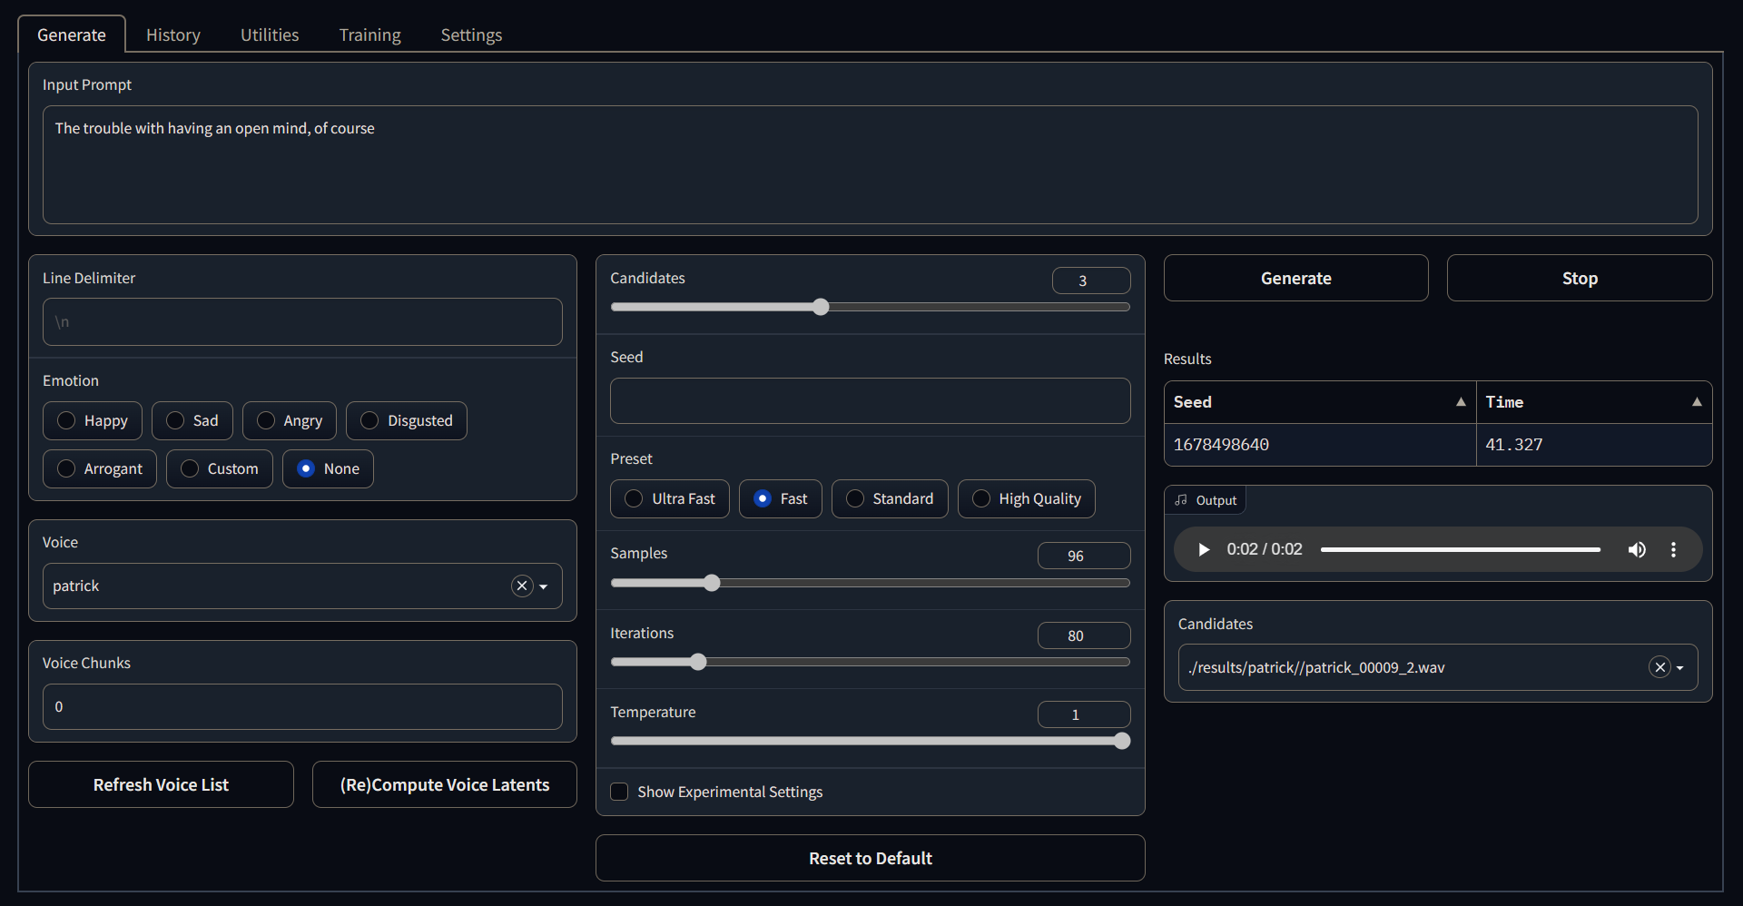This screenshot has width=1743, height=906.
Task: Select the None emotion option
Action: [x=328, y=468]
